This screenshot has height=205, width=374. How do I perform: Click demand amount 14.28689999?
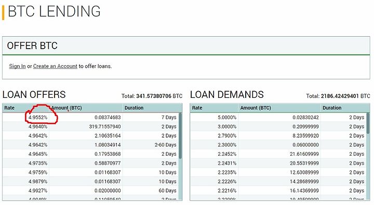[x=304, y=182]
